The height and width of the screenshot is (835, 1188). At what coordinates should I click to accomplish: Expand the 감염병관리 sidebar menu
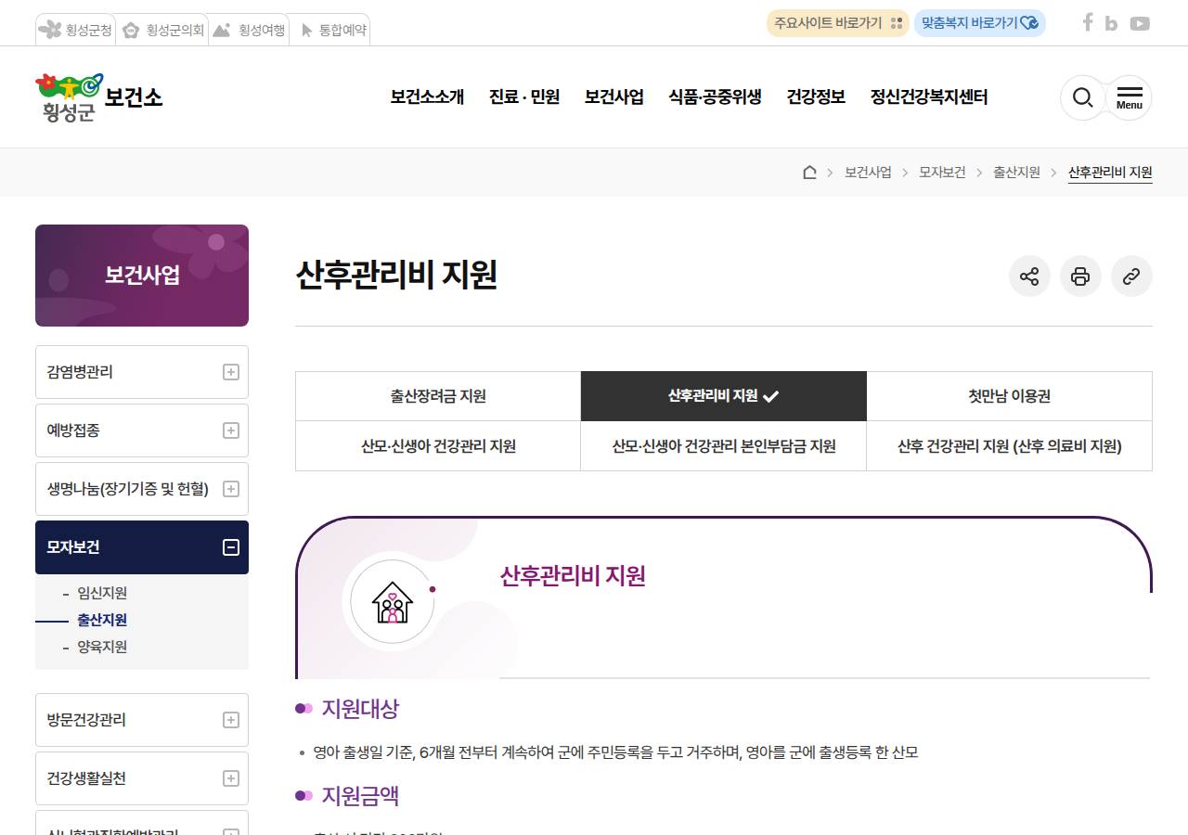(142, 372)
